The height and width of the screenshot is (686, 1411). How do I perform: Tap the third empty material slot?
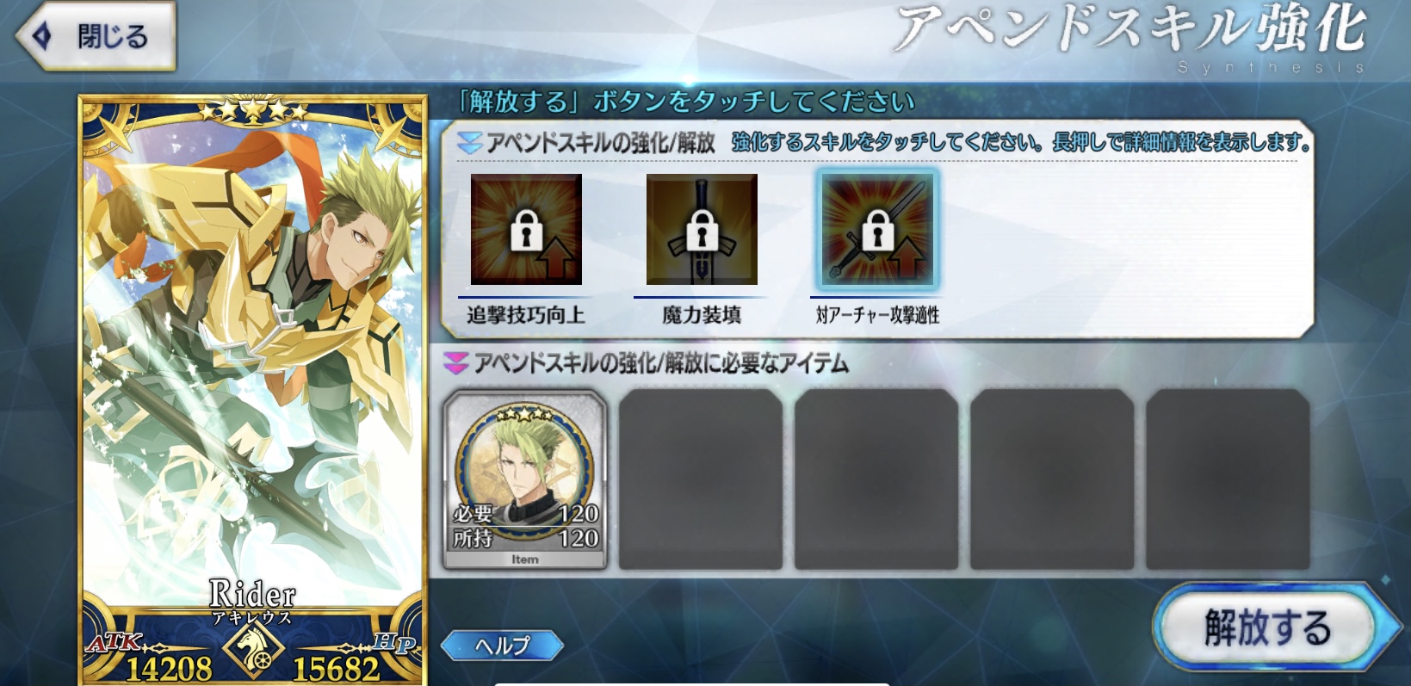876,479
